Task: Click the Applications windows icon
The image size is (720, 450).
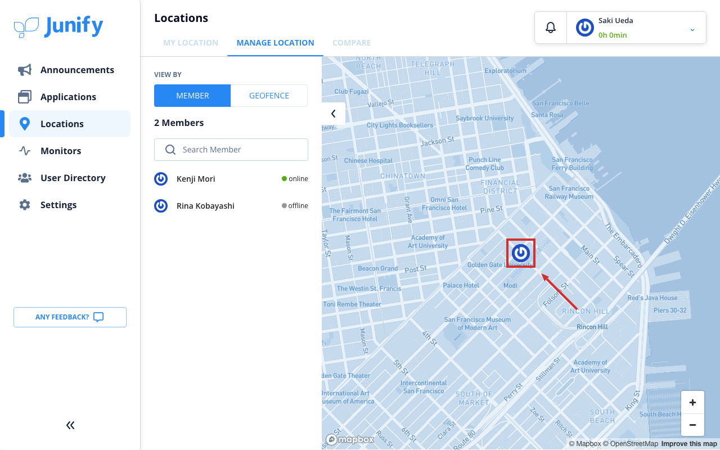Action: (x=25, y=97)
